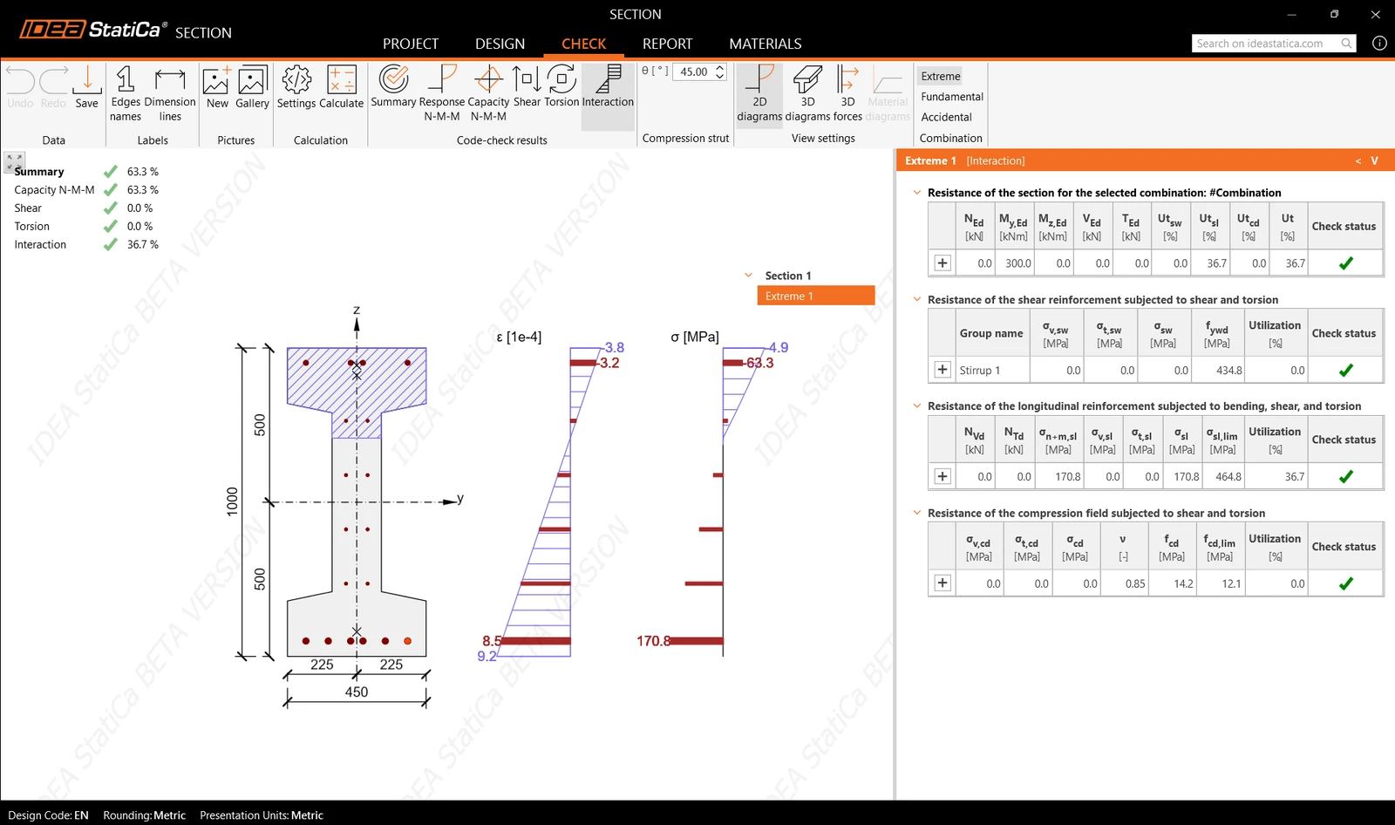Click the 300.0 My,Ed value cell
Screen dimensions: 1395x825
tap(1015, 262)
